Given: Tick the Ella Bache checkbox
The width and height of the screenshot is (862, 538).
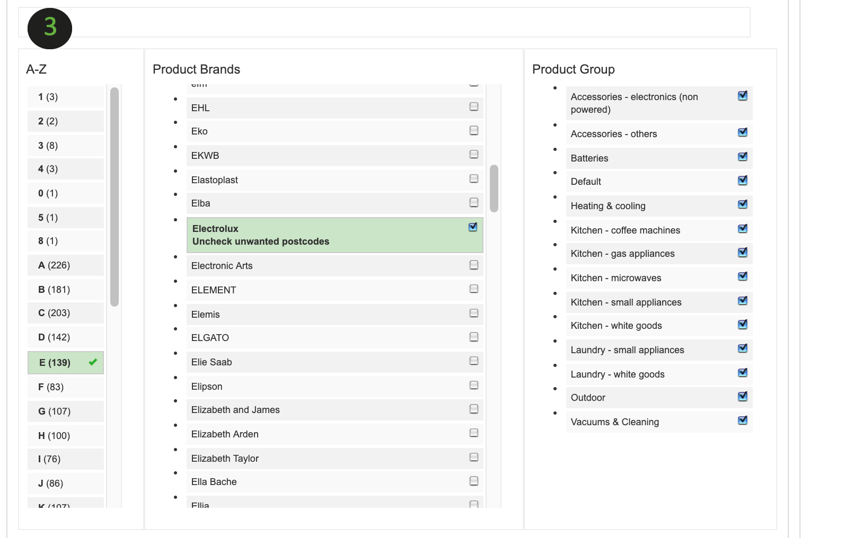Looking at the screenshot, I should [474, 481].
